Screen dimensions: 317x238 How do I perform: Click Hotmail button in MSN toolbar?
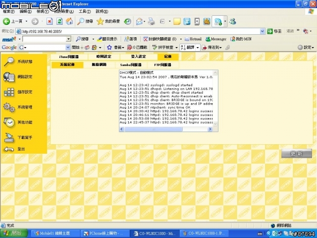tap(193, 39)
